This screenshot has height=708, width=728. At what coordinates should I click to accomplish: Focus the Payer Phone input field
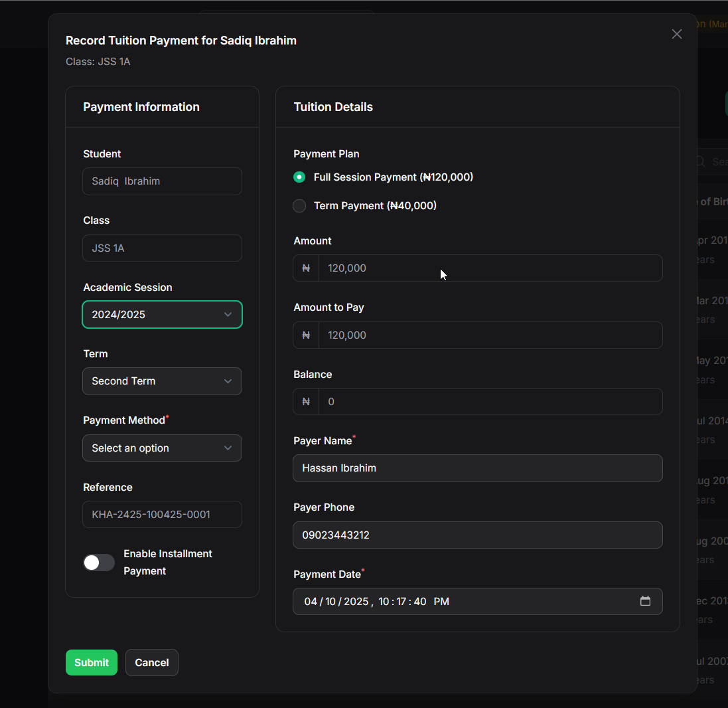coord(477,535)
